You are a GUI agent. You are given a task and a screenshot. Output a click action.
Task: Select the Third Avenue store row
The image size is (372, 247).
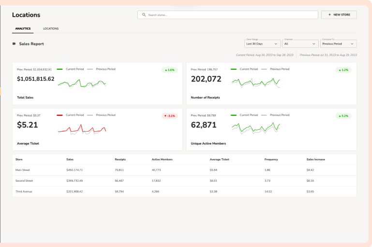[x=184, y=191]
